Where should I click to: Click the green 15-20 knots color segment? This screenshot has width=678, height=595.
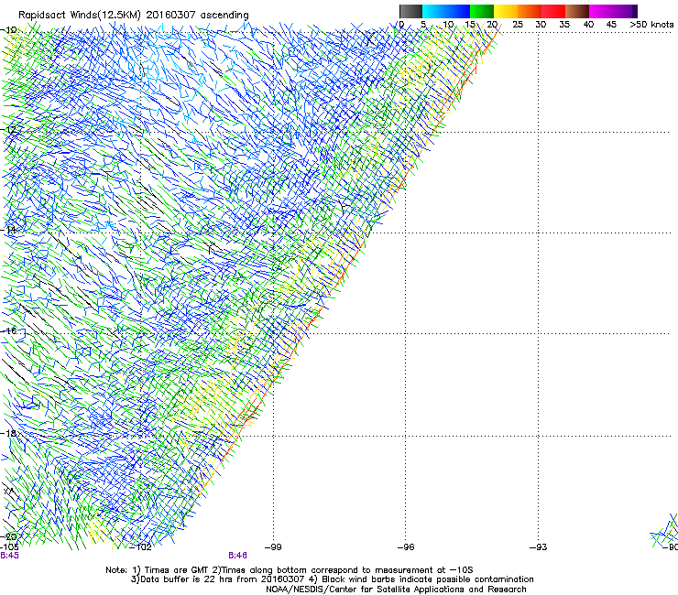click(482, 11)
